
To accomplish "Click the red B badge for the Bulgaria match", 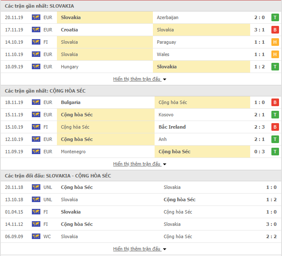I will pos(275,102).
